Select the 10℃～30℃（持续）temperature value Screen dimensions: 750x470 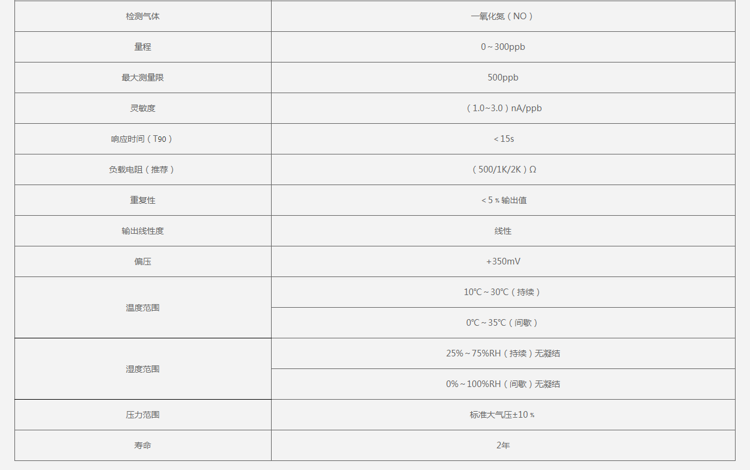(502, 292)
